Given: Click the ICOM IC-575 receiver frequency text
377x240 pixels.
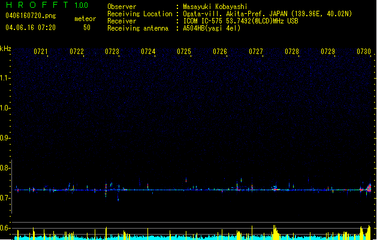Looking at the screenshot, I should click(x=240, y=21).
